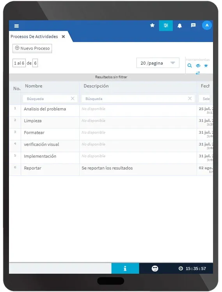This screenshot has height=292, width=222.
Task: Click 'Se reportan los resultados' description
Action: [x=107, y=168]
